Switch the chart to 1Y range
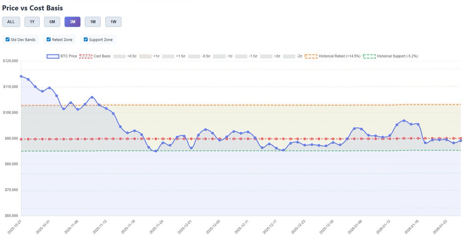464x238 pixels. (x=32, y=22)
